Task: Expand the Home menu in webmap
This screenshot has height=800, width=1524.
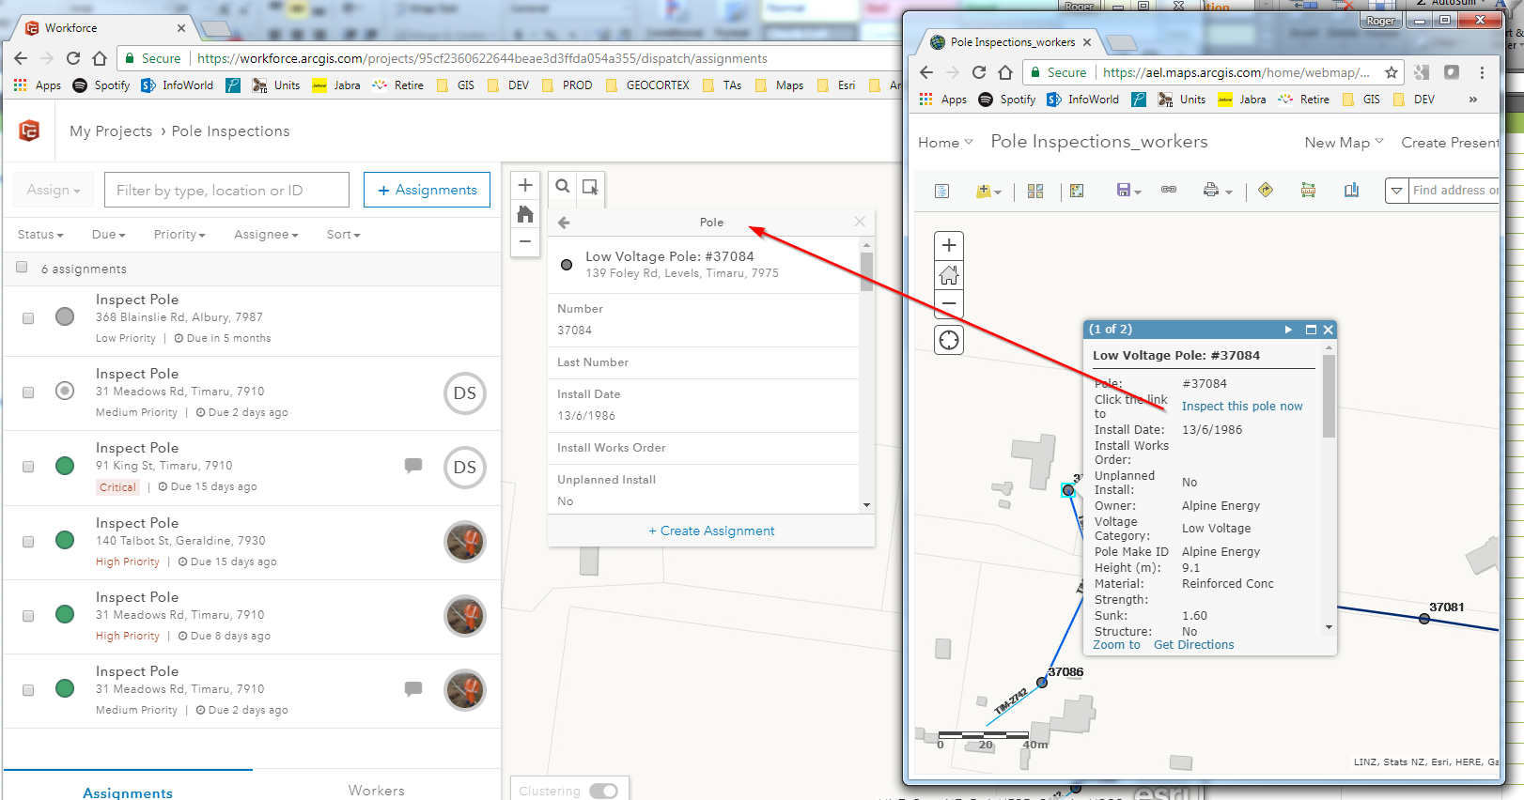Action: pos(945,143)
